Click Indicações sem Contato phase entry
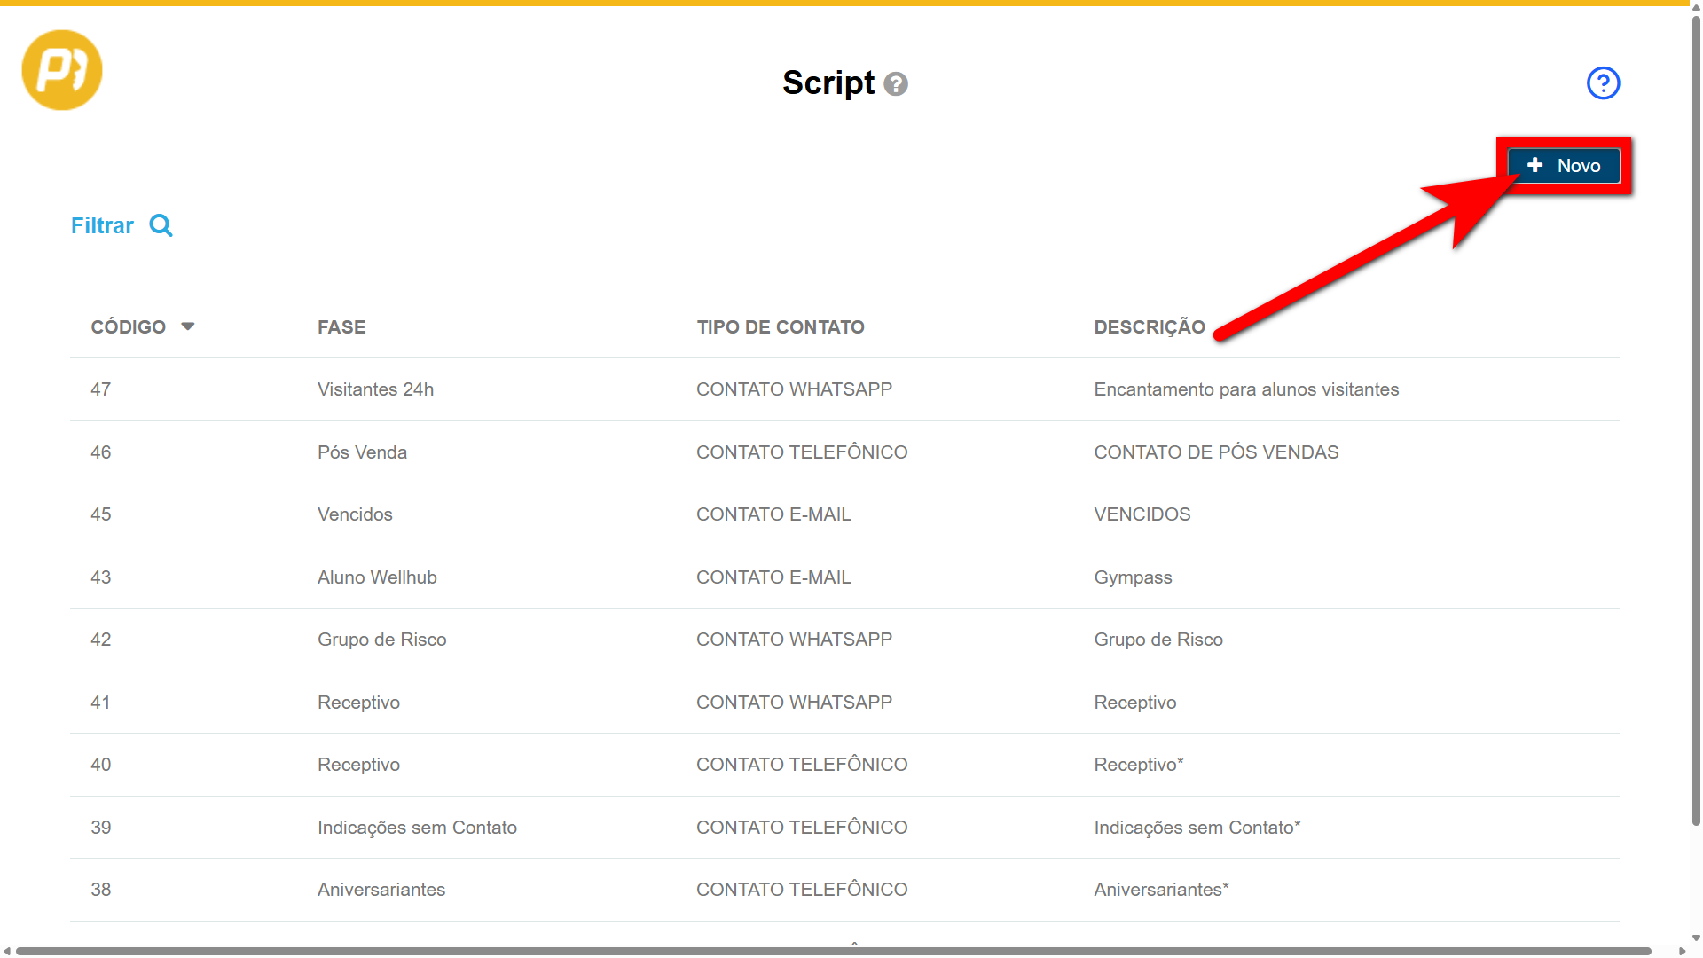1703x958 pixels. (x=417, y=828)
